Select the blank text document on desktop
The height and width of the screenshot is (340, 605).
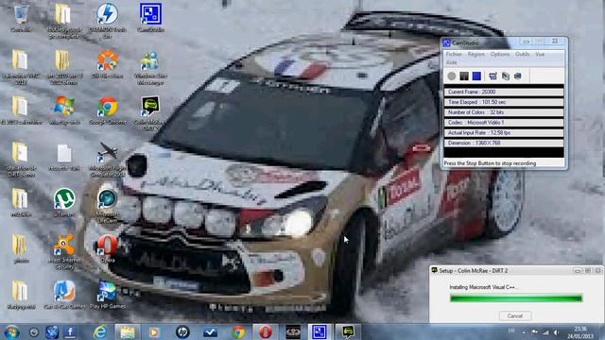point(64,157)
